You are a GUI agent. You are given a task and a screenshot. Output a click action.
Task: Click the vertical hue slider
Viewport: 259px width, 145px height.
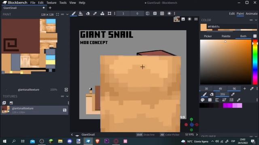[255, 62]
